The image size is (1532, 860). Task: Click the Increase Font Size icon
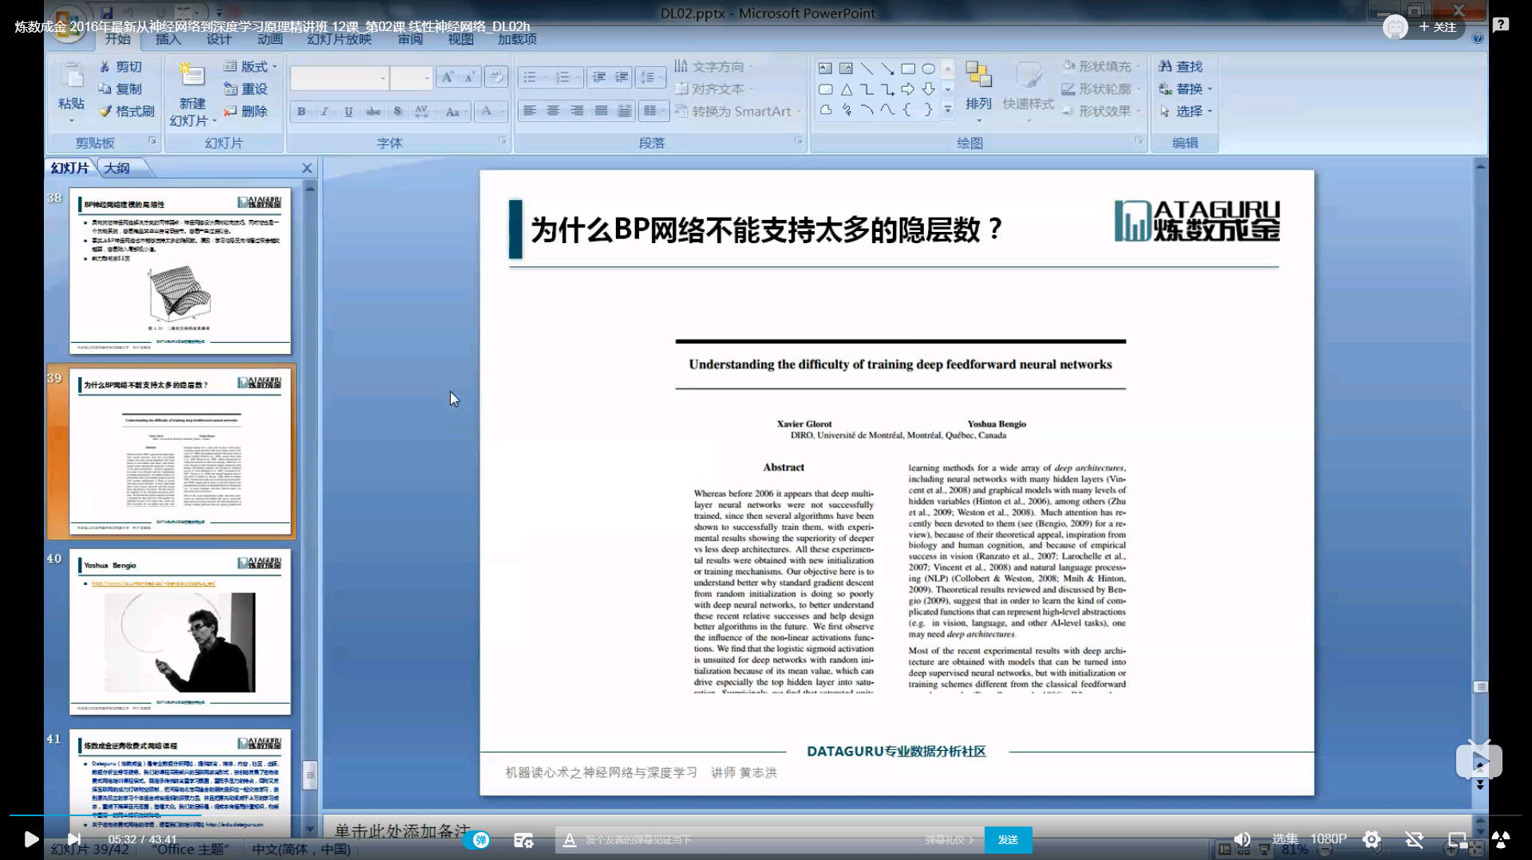pos(448,77)
